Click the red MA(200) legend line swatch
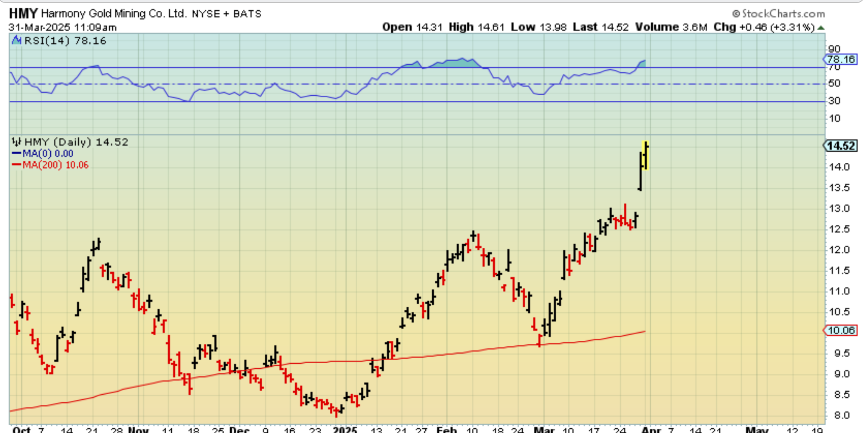The height and width of the screenshot is (433, 864). coord(16,165)
